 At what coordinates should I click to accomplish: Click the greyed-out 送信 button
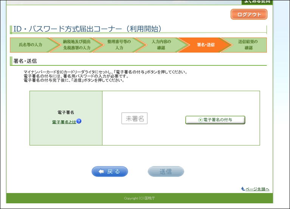pyautogui.click(x=166, y=172)
